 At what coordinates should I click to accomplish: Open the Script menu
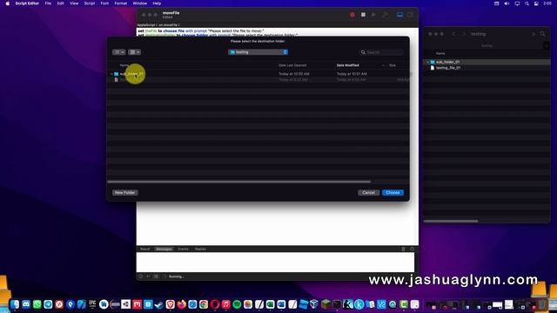(89, 3)
